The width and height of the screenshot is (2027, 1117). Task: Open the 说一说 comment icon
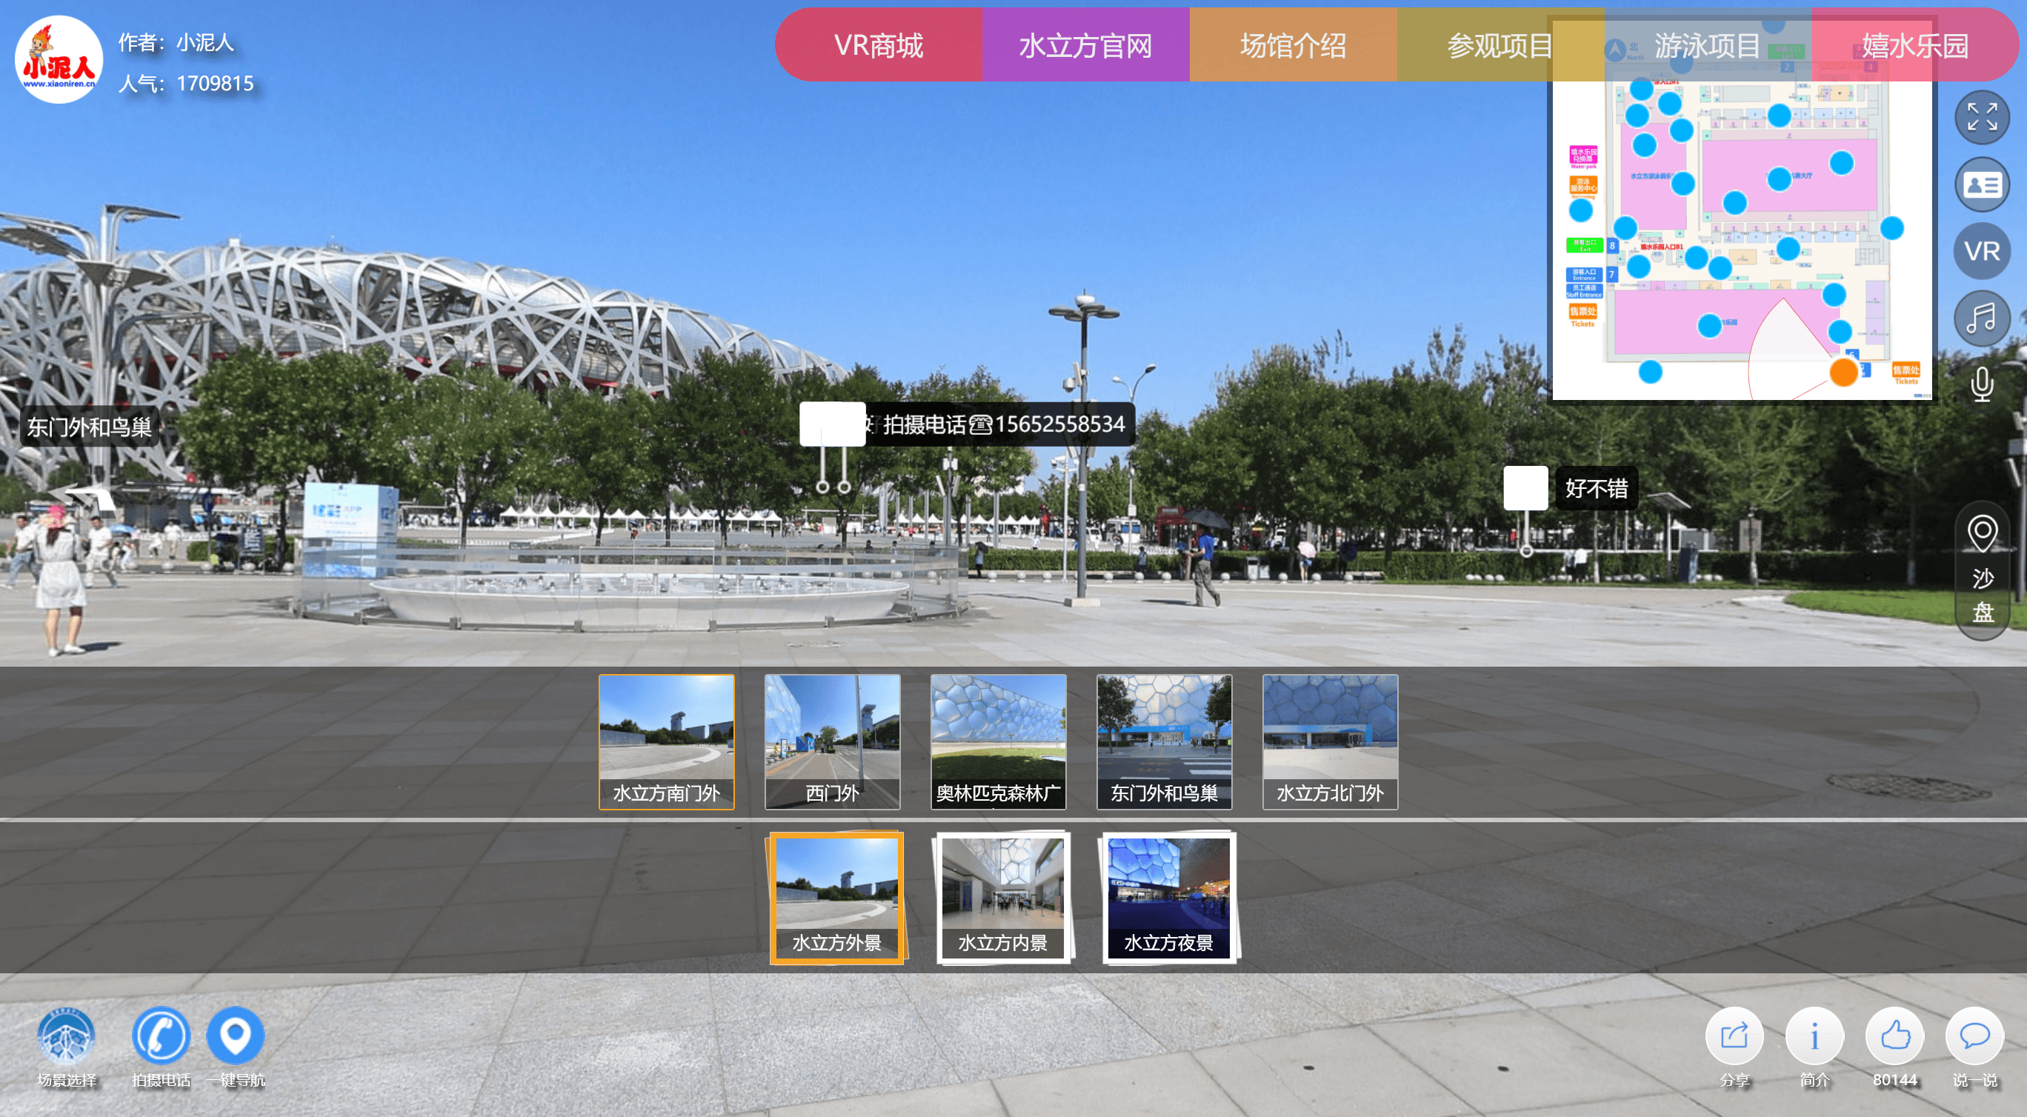coord(1974,1036)
